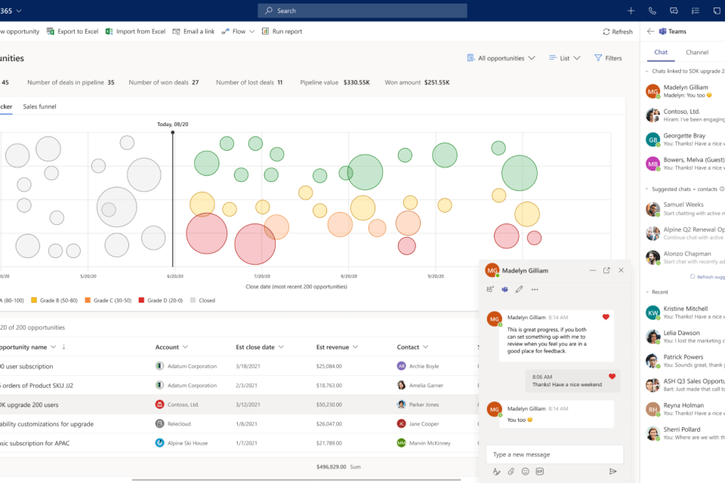Image resolution: width=725 pixels, height=483 pixels.
Task: Open the emoji picker in chat
Action: (525, 472)
